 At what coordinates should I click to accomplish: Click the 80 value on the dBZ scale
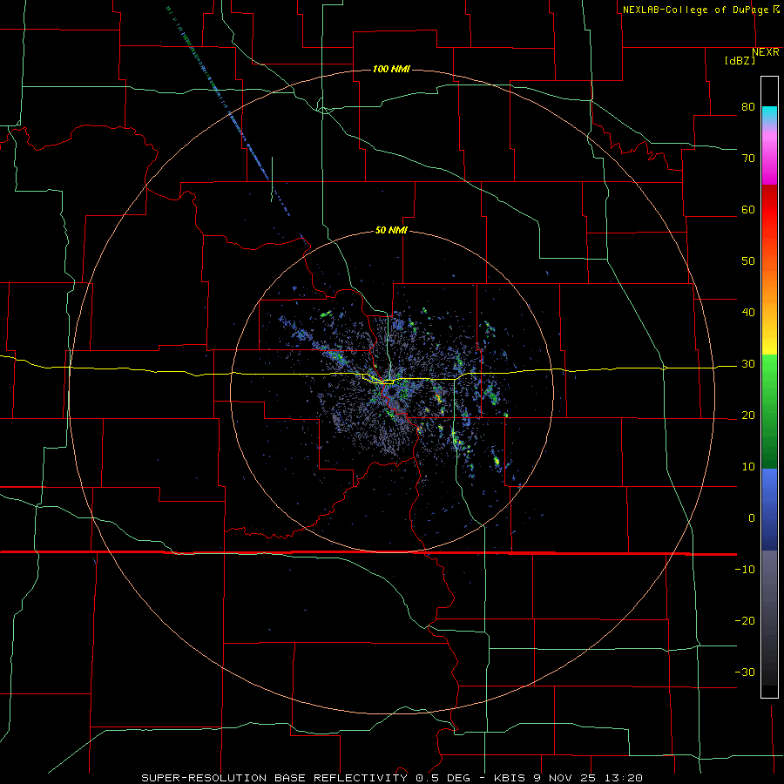coord(748,107)
